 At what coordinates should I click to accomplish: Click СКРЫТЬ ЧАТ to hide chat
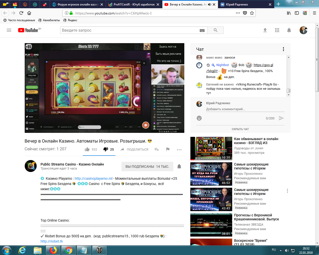point(240,129)
